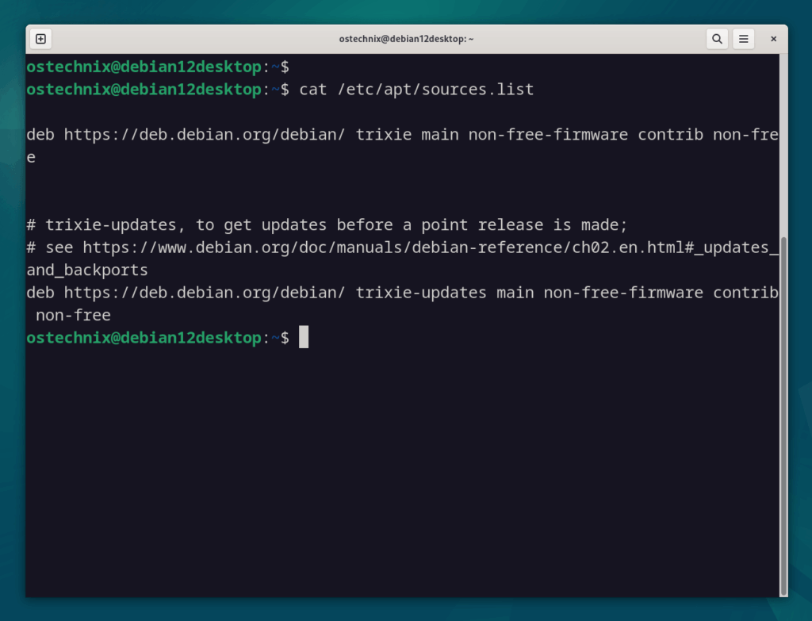
Task: Activate the terminal search icon
Action: [717, 38]
